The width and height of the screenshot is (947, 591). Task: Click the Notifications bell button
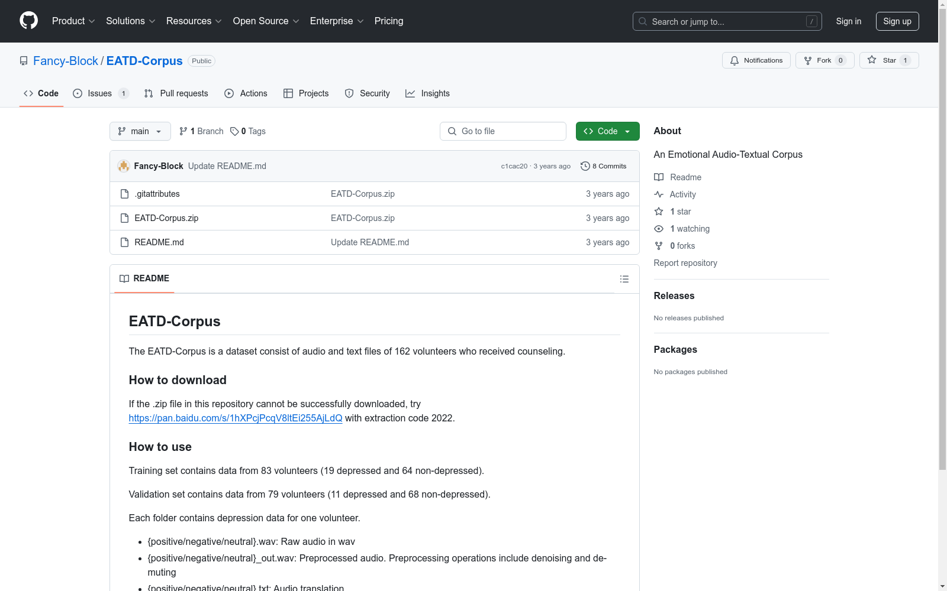click(x=756, y=60)
